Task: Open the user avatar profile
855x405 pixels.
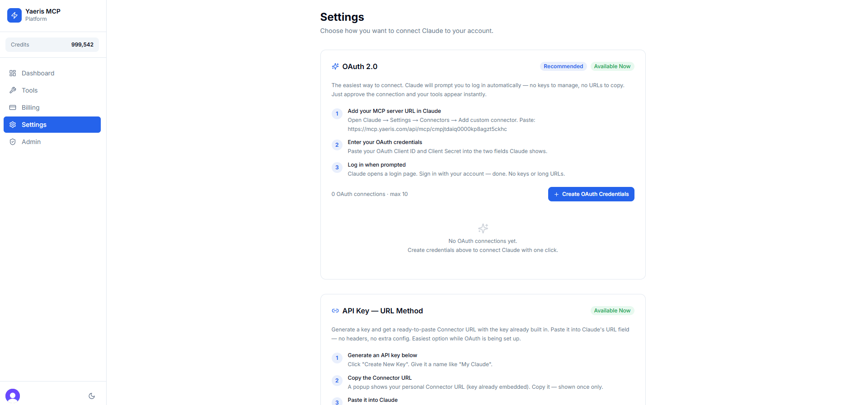Action: coord(13,396)
